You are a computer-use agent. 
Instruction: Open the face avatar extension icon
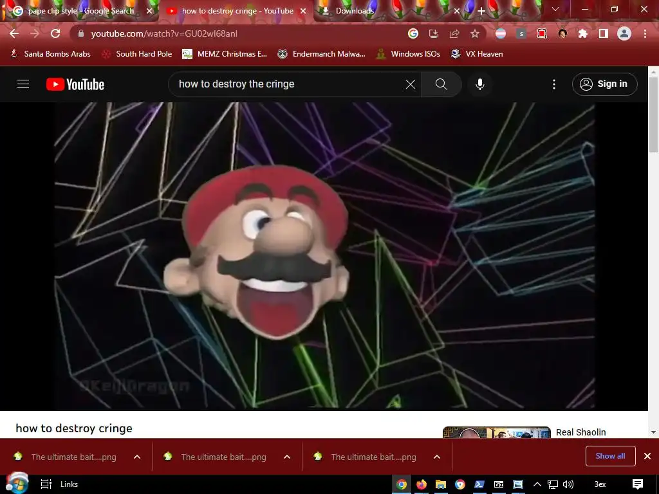(x=562, y=33)
